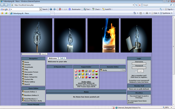Click the Russian flag in Supportsider

click(90, 77)
